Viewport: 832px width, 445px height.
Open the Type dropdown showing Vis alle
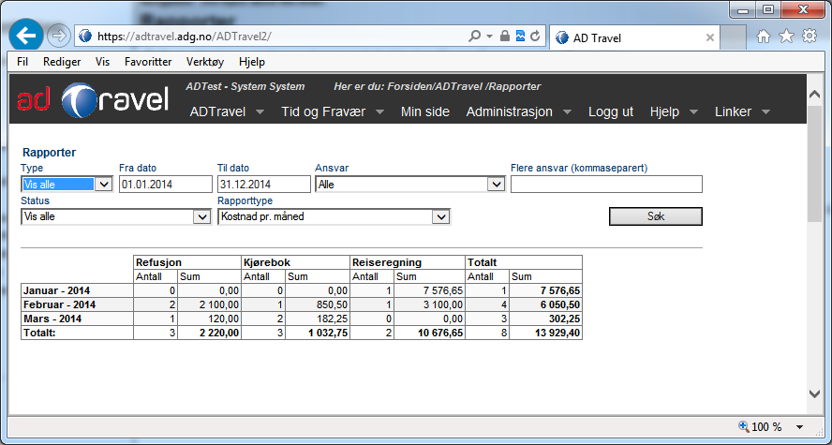pos(67,184)
